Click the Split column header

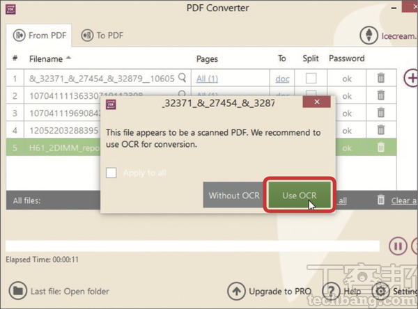[x=311, y=58]
